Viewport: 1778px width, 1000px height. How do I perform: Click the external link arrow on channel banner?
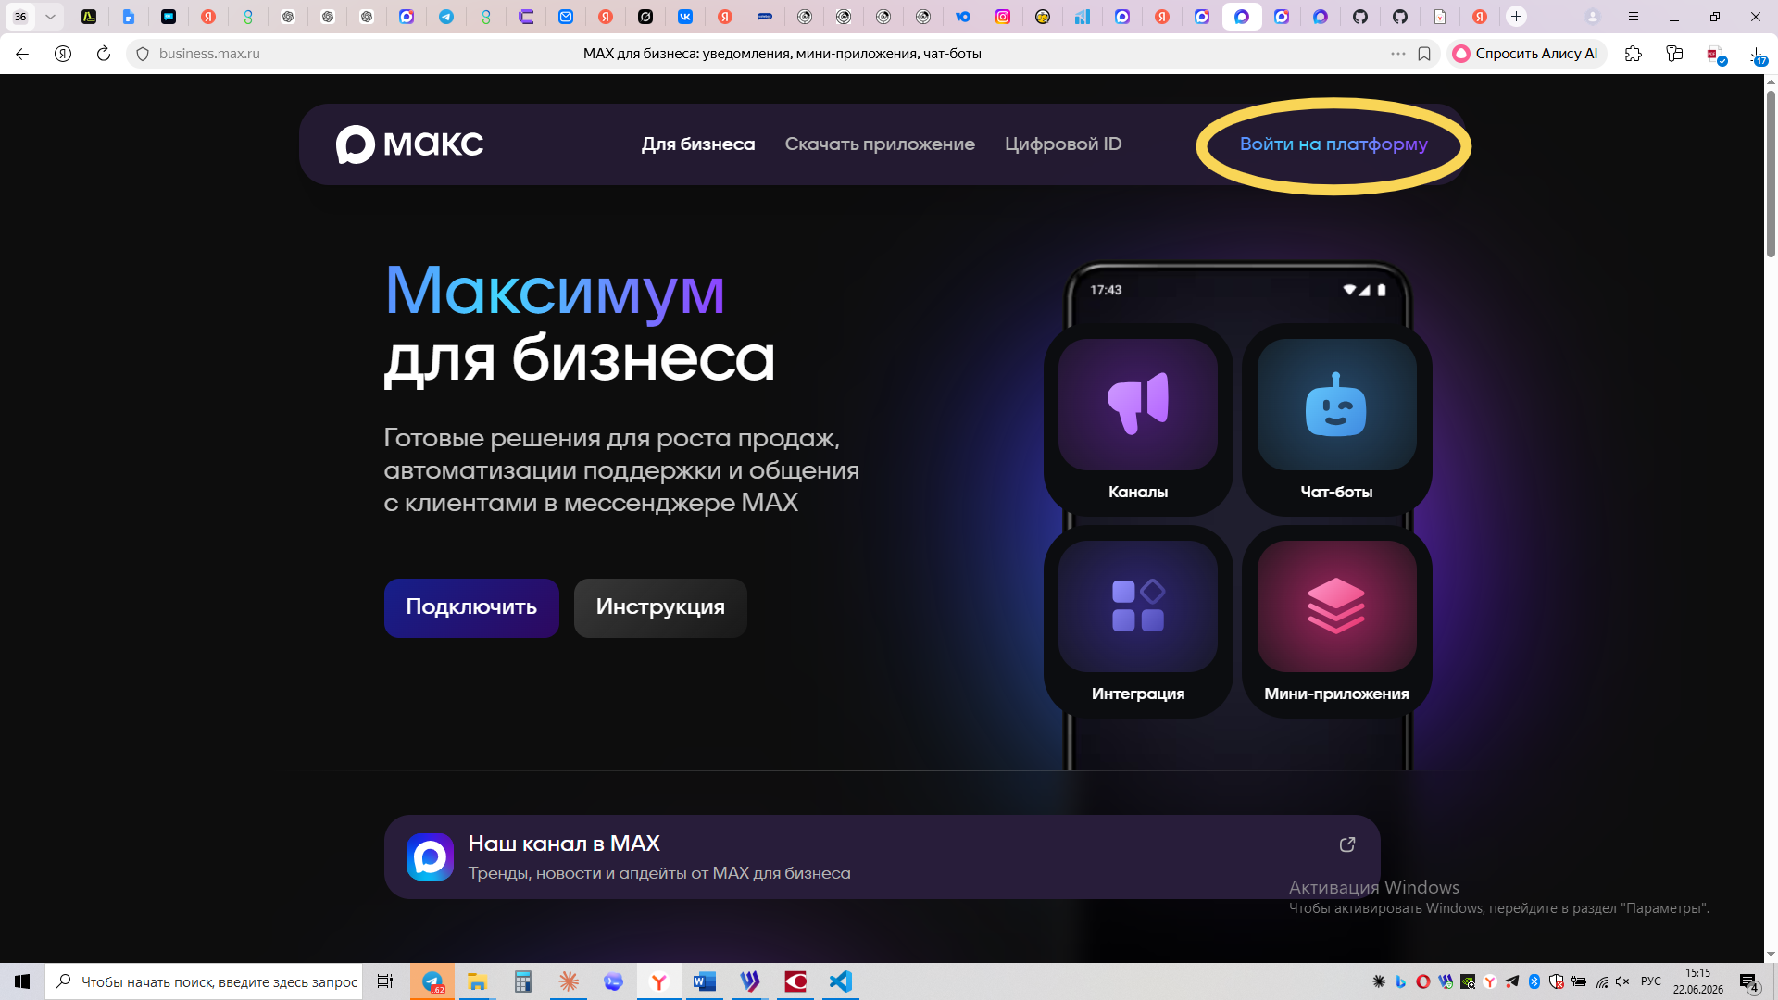(x=1347, y=844)
